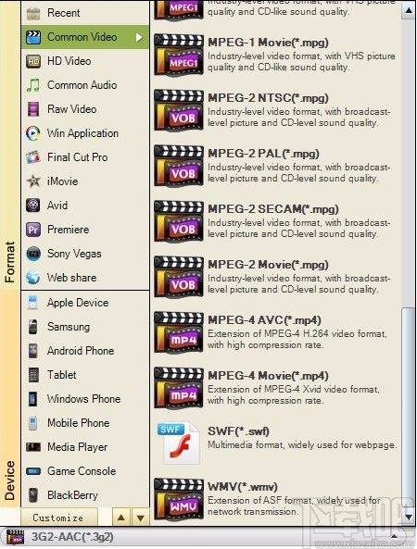Viewport: 417px width, 549px height.
Task: Select the Common Video clapperboard icon
Action: click(33, 37)
